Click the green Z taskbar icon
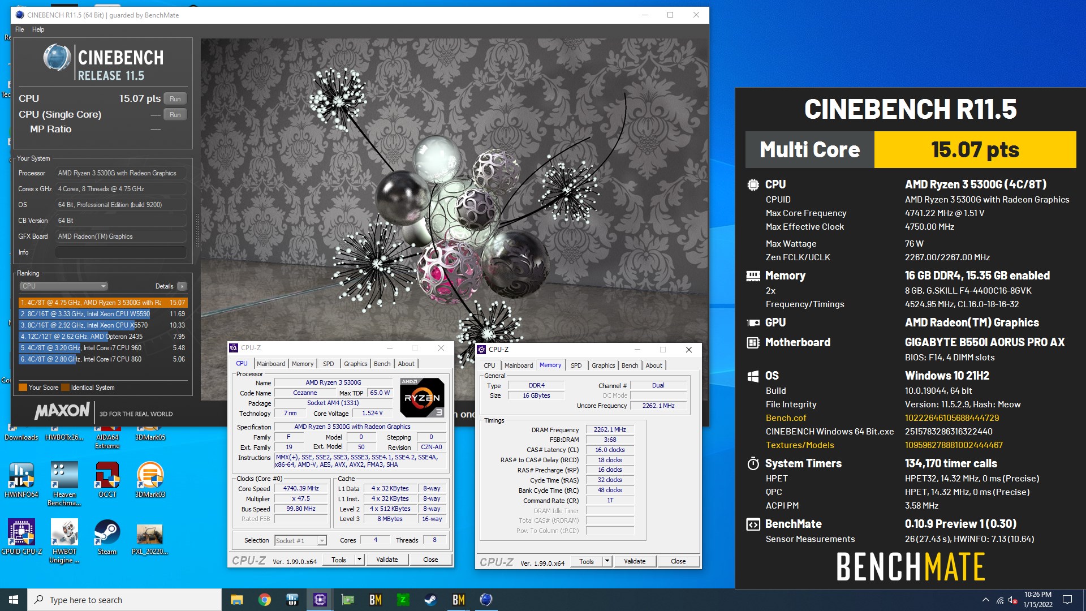 pos(403,600)
